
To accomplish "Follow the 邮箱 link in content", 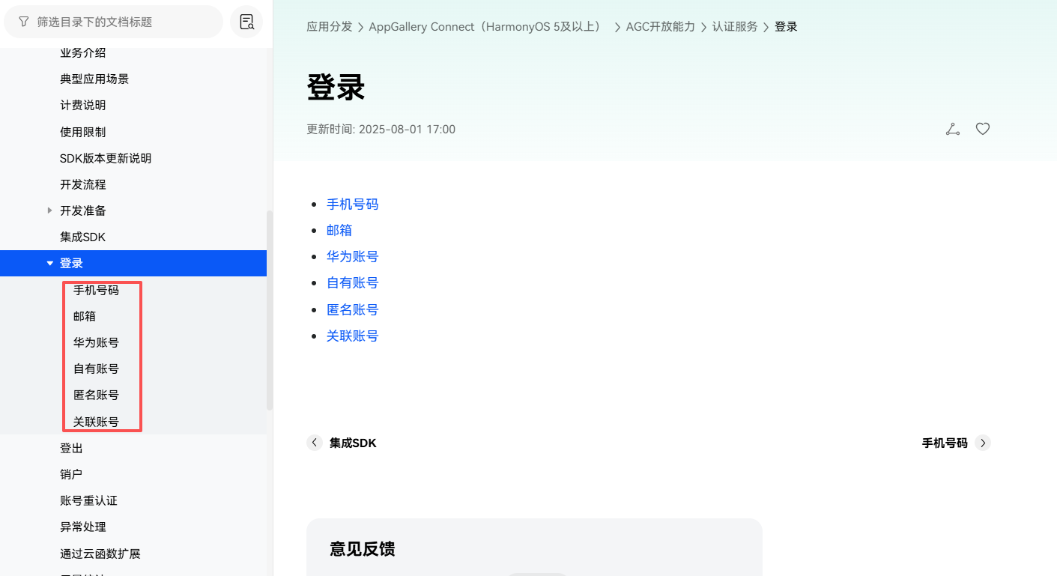I will 339,230.
